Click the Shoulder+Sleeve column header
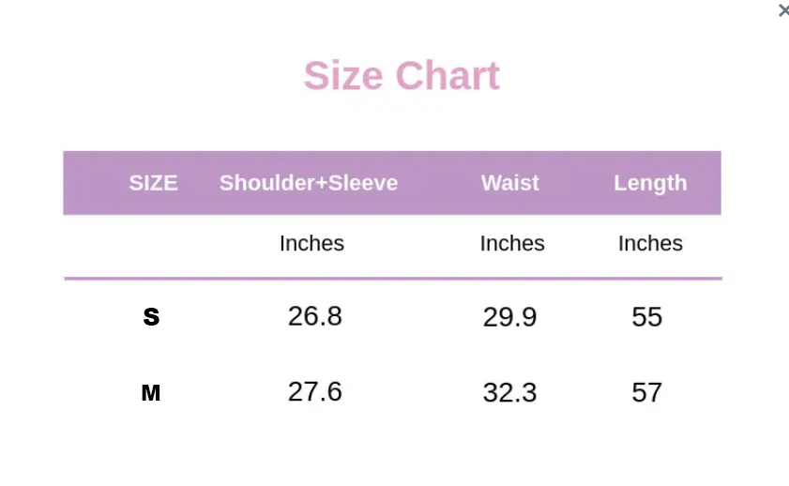Viewport: 789px width, 486px height. pos(309,183)
